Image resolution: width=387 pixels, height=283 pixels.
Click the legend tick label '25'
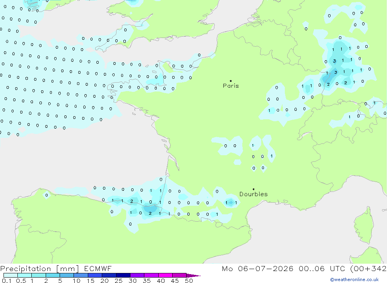click(x=119, y=281)
